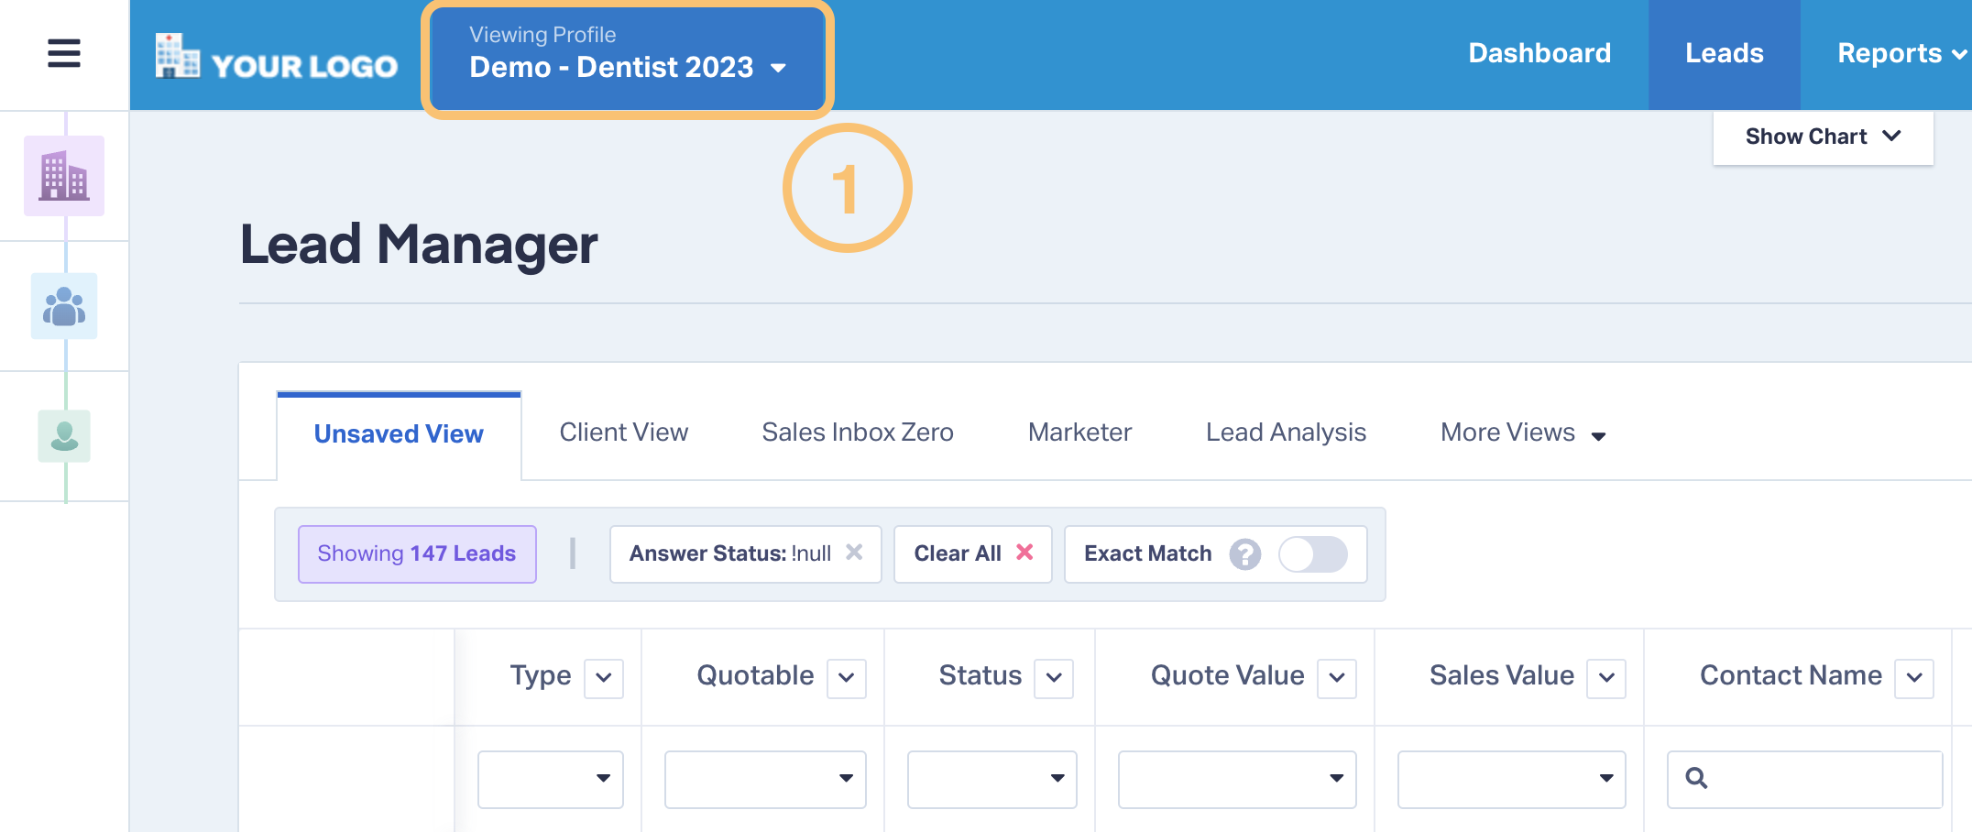Go to the Dashboard page
The image size is (1972, 832).
pyautogui.click(x=1539, y=53)
